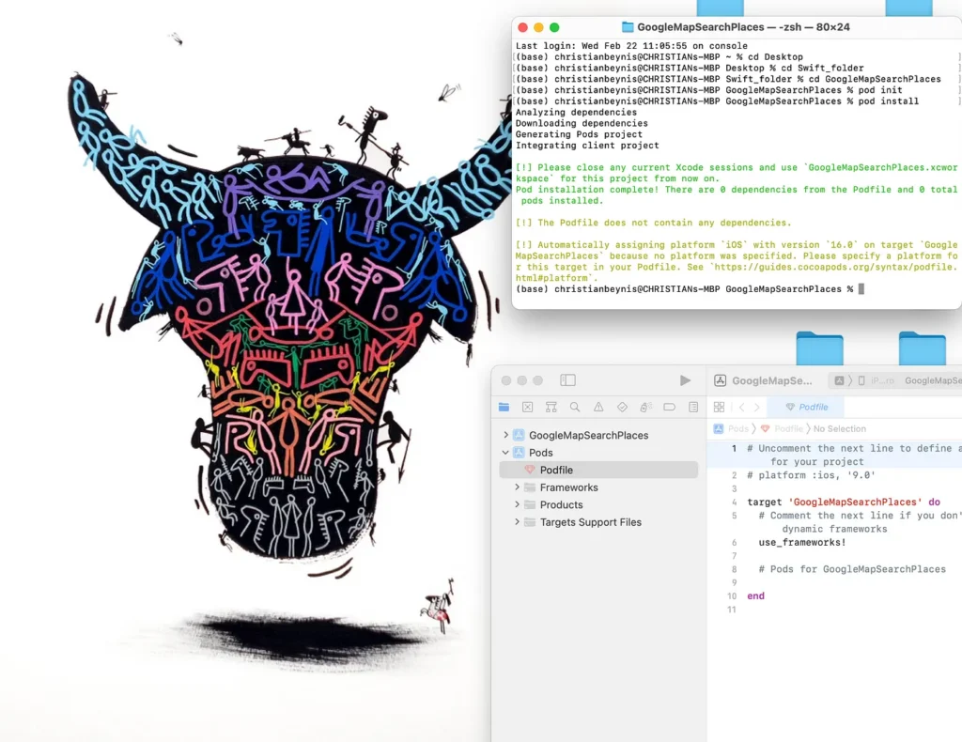This screenshot has height=742, width=962.
Task: Select the Pods project in navigator
Action: (598, 453)
